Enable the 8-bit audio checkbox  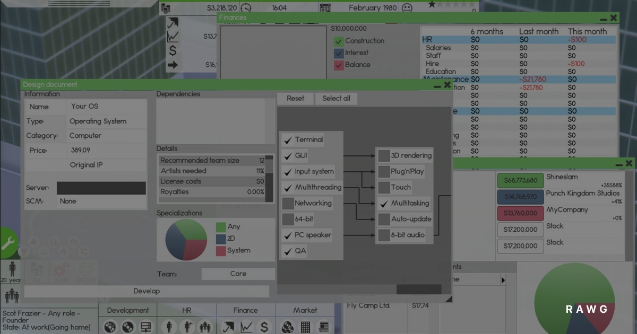pos(384,235)
